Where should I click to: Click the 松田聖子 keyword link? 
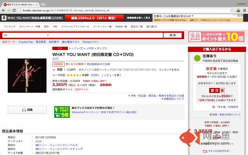coord(54,42)
